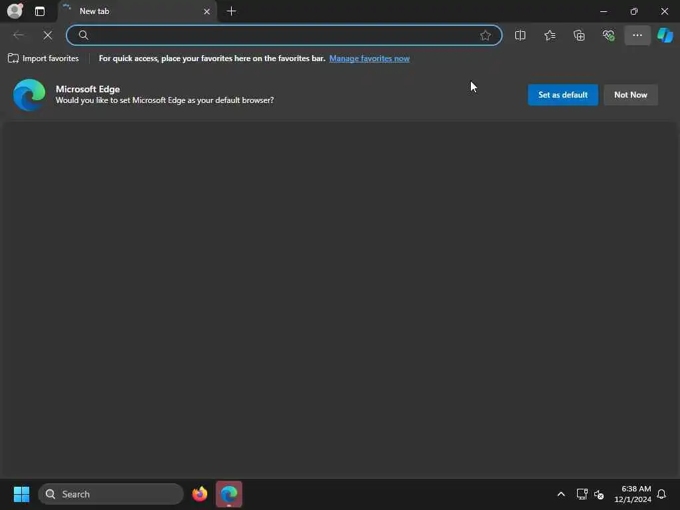
Task: Minimize the Edge window
Action: pyautogui.click(x=603, y=11)
